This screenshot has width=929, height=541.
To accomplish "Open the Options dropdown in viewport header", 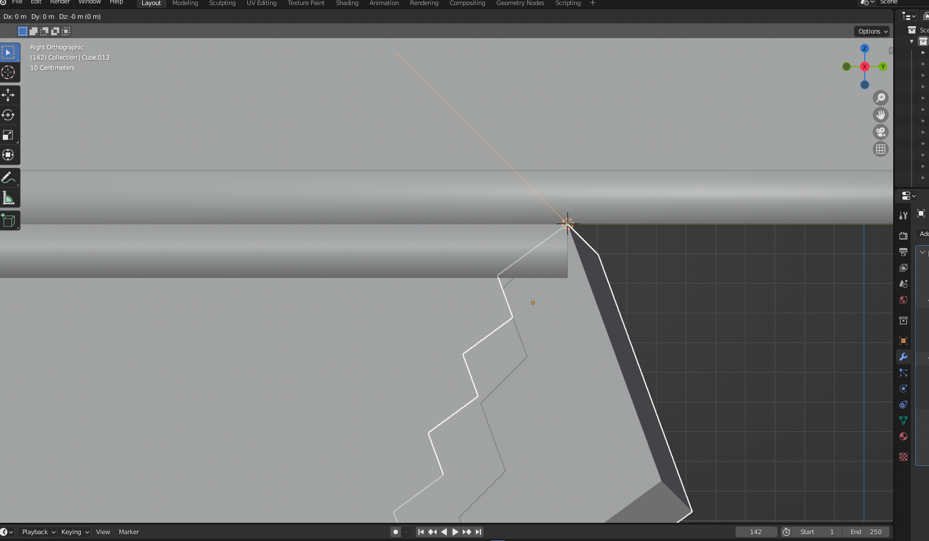I will pos(872,31).
